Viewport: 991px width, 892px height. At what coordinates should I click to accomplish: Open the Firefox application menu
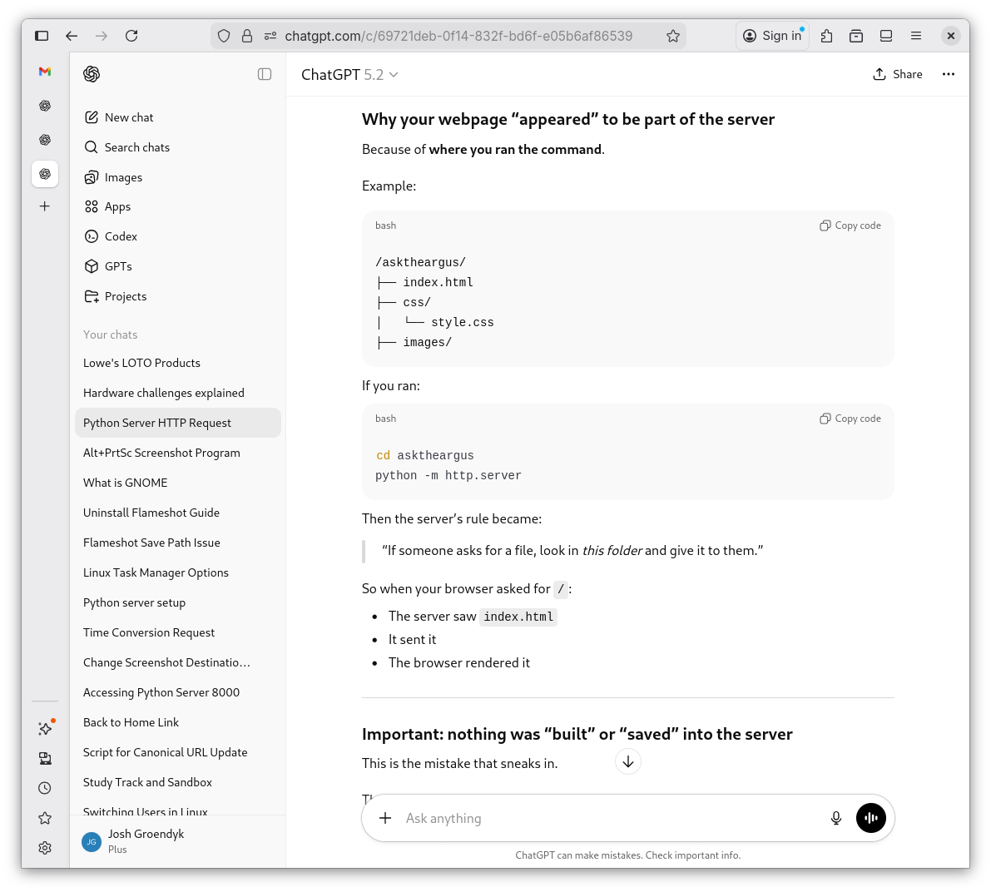(x=916, y=36)
